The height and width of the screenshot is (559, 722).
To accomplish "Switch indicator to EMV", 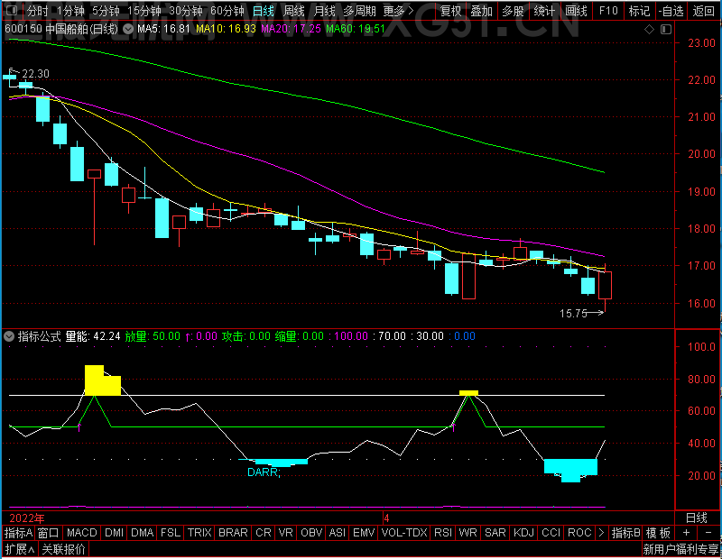I will [364, 533].
